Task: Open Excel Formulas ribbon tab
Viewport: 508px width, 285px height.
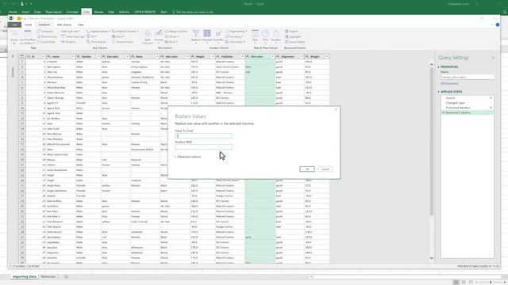Action: [x=72, y=12]
